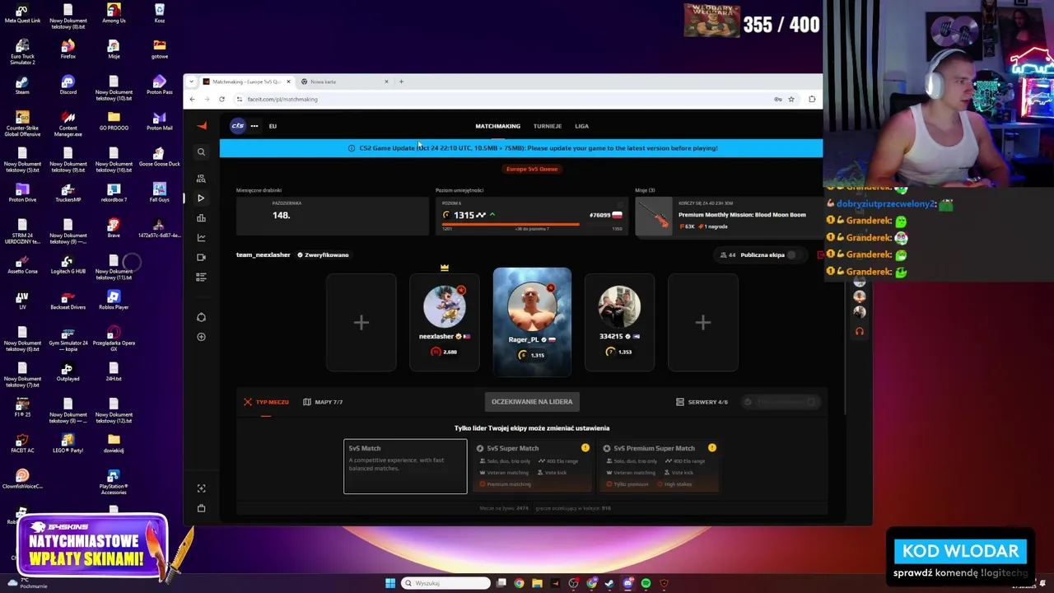Click the CS2 Game Update banner
1054x593 pixels.
[521, 148]
